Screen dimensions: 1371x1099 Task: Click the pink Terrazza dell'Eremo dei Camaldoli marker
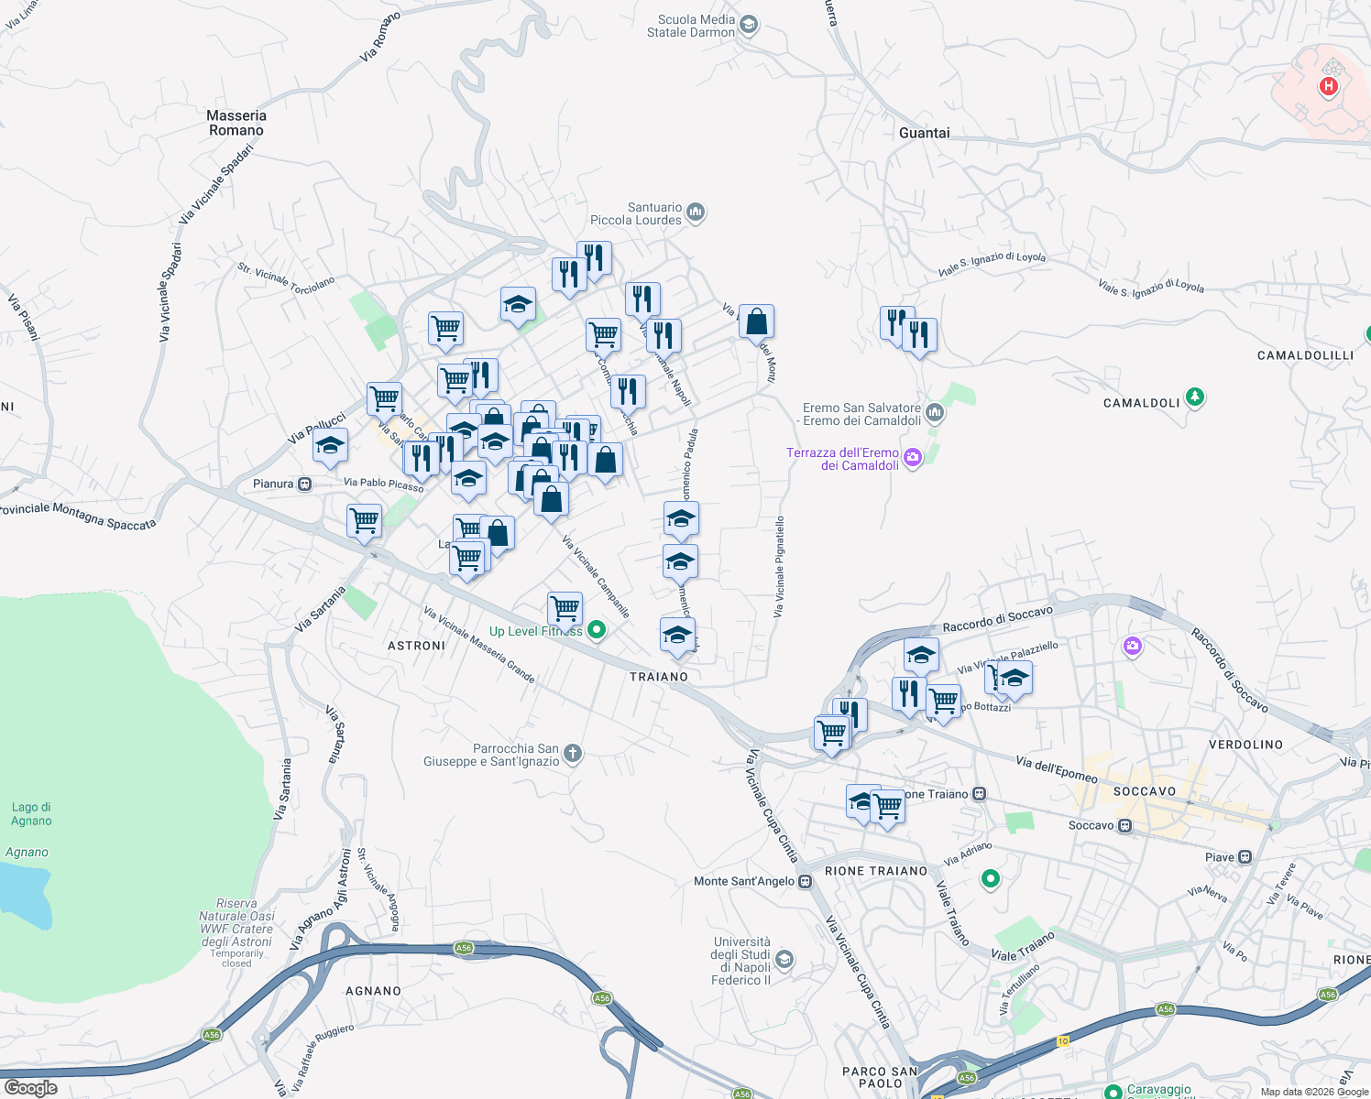tap(911, 457)
